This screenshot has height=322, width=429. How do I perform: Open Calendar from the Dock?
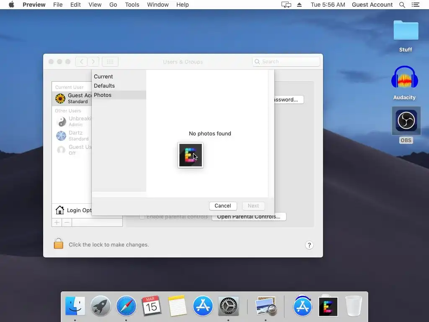pos(151,306)
